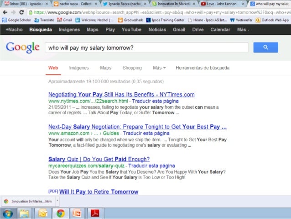The width and height of the screenshot is (291, 219).
Task: Close the Inbox (181) tab
Action: (47, 4)
